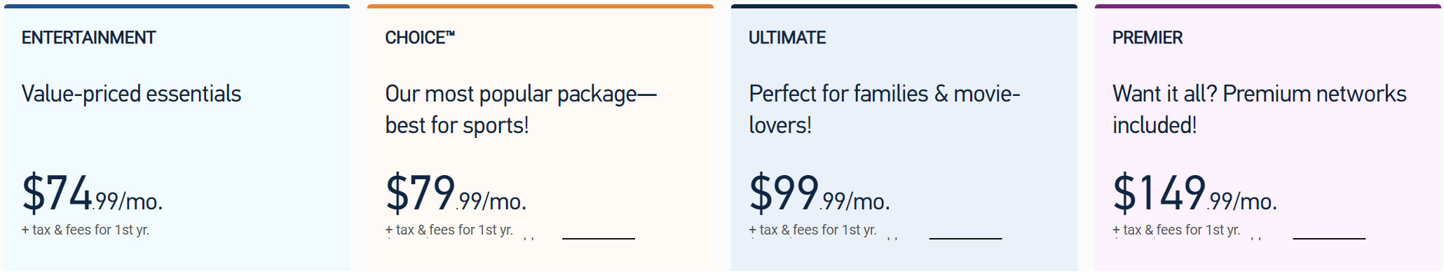Screen dimensions: 1444x278
Task: Click 'Perfect for families & movie-lovers' text
Action: coord(884,109)
